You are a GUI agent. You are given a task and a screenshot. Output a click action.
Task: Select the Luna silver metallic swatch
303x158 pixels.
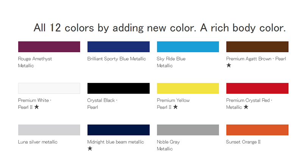click(x=49, y=130)
